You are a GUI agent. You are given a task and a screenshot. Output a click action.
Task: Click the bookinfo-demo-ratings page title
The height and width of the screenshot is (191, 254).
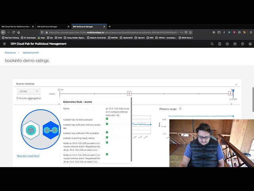[27, 60]
